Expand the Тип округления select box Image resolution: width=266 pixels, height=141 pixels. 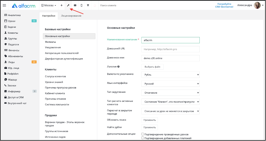[x=170, y=93]
